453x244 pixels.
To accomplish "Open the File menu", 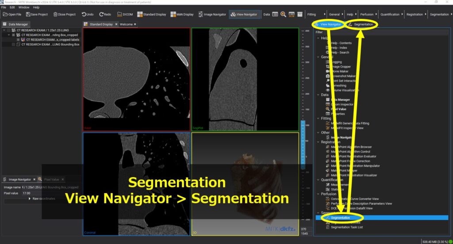I will coord(4,7).
